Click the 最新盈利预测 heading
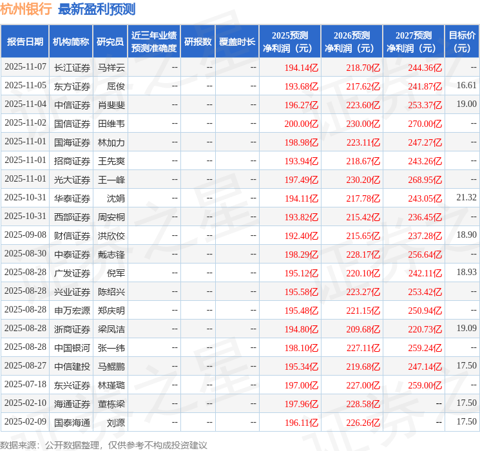The image size is (480, 451). tap(97, 9)
